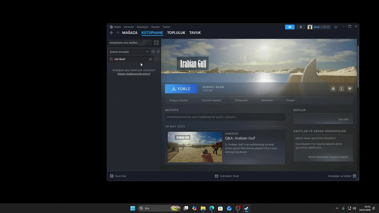The width and height of the screenshot is (379, 213).
Task: Open Topluluk Merkezi tab
Action: coord(211,100)
